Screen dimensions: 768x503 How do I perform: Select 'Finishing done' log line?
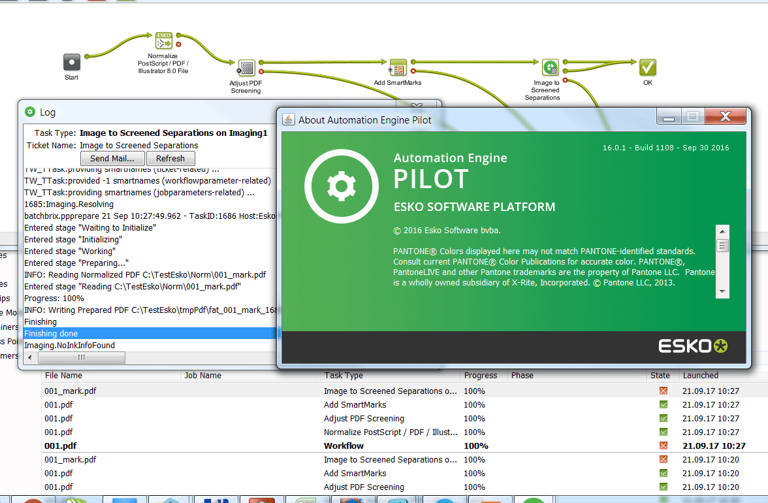coord(150,334)
